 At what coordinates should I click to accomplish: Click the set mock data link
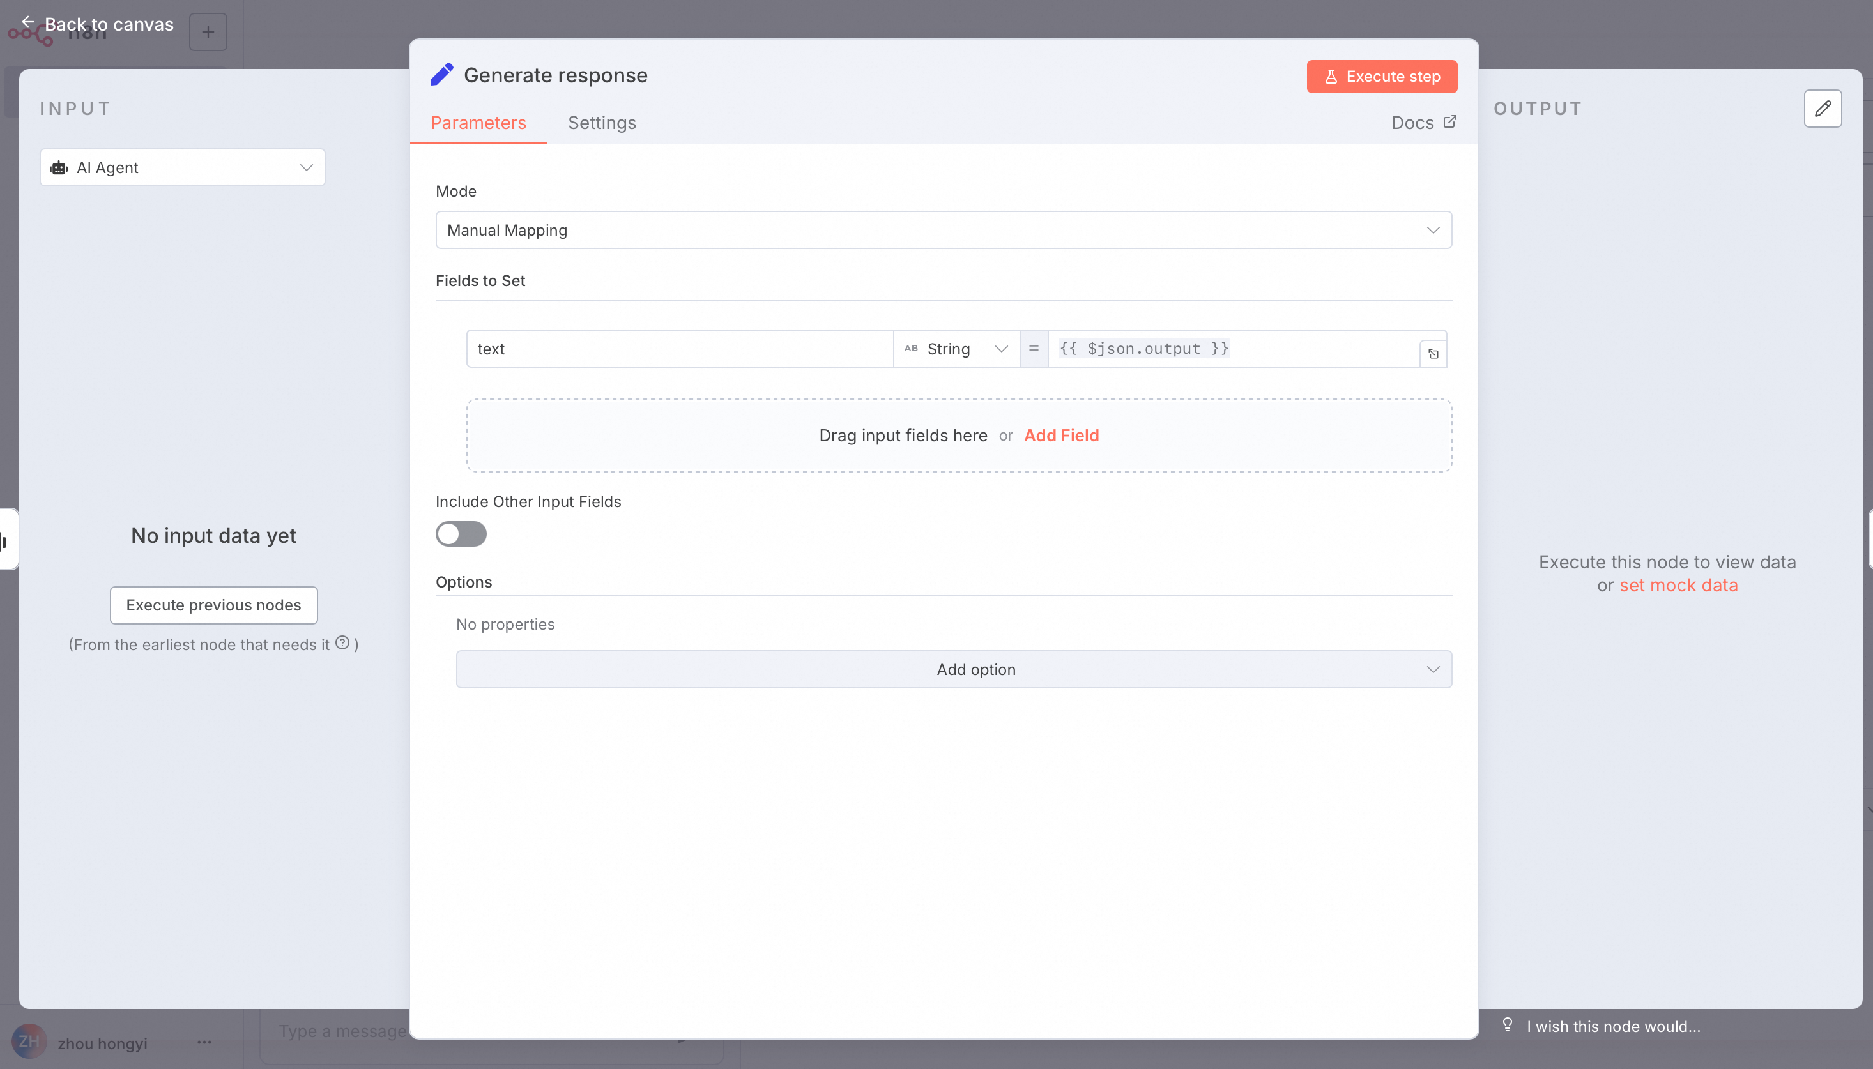click(x=1678, y=585)
